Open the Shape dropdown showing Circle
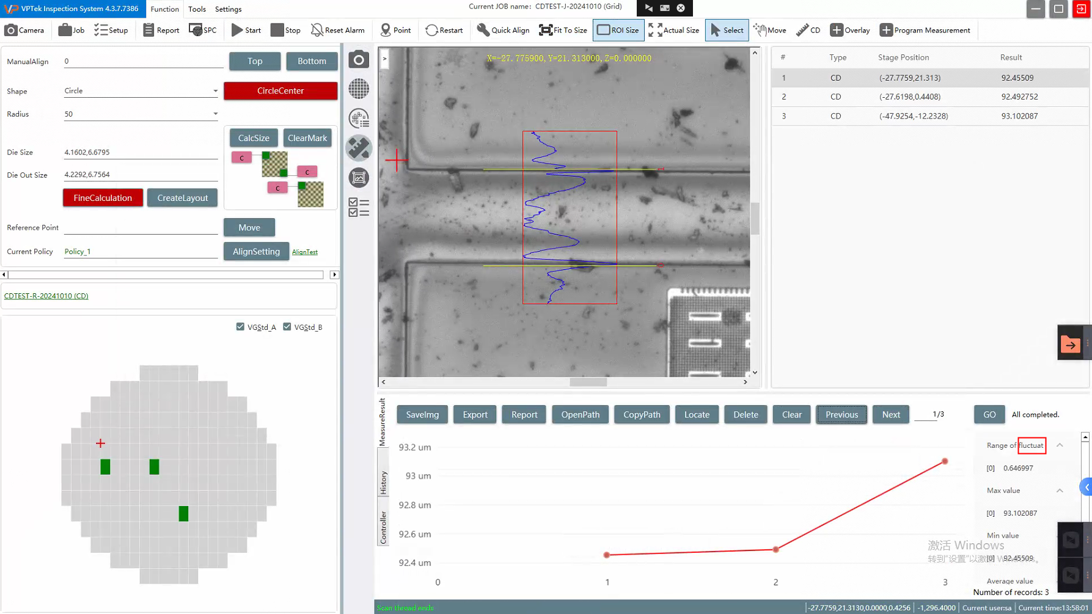Screen dimensions: 1092x614 pos(215,91)
